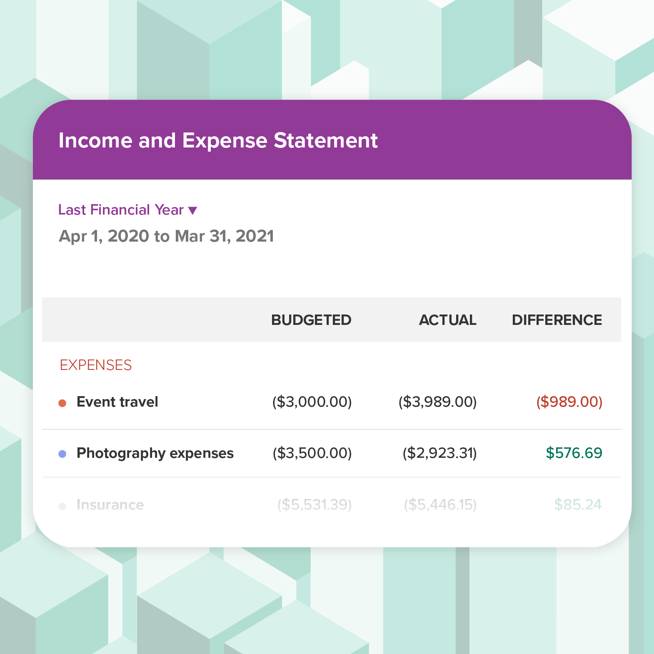Click the gray $85.24 Insurance difference value

[x=577, y=505]
